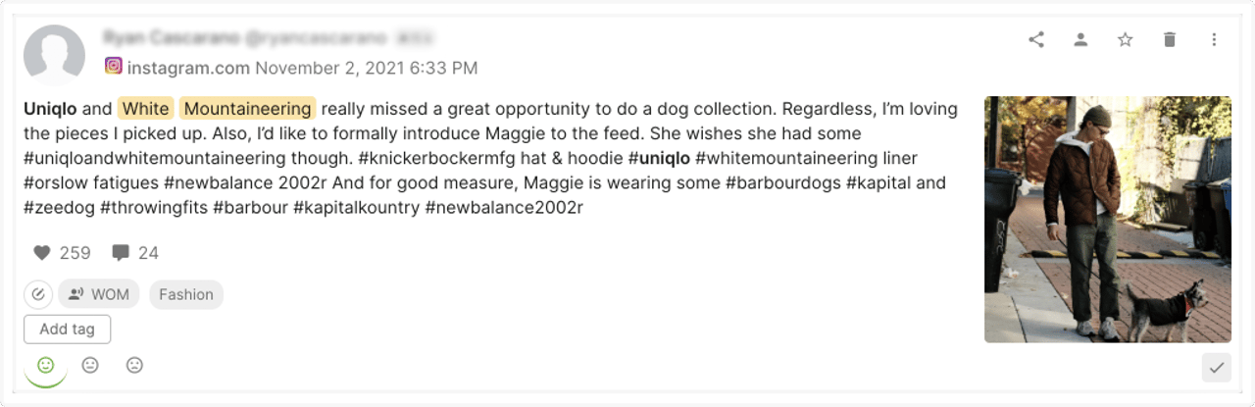Open the author profile person icon
This screenshot has height=407, width=1255.
(x=1080, y=40)
